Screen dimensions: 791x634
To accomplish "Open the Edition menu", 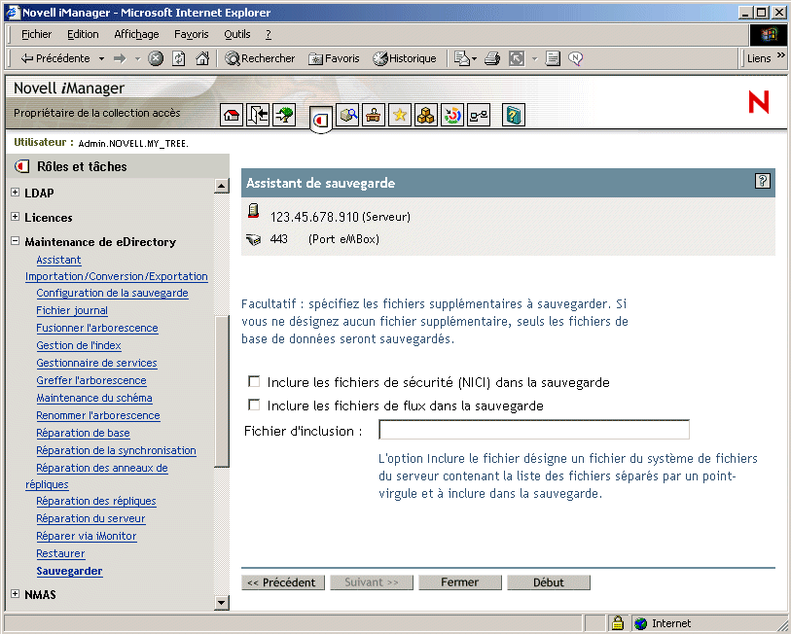I will coord(83,34).
